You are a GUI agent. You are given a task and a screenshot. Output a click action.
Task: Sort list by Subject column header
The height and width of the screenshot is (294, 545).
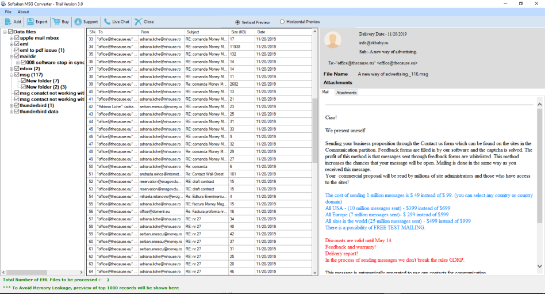(x=206, y=32)
